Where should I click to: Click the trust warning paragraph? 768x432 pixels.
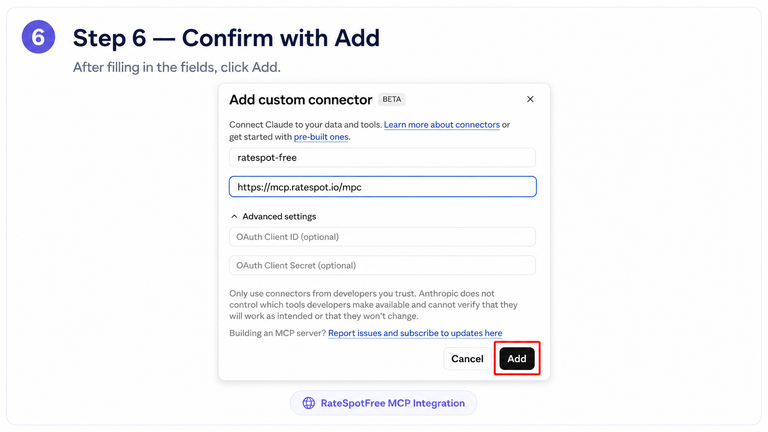click(x=373, y=305)
